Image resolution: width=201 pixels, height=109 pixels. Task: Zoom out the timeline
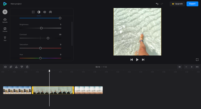point(186,67)
